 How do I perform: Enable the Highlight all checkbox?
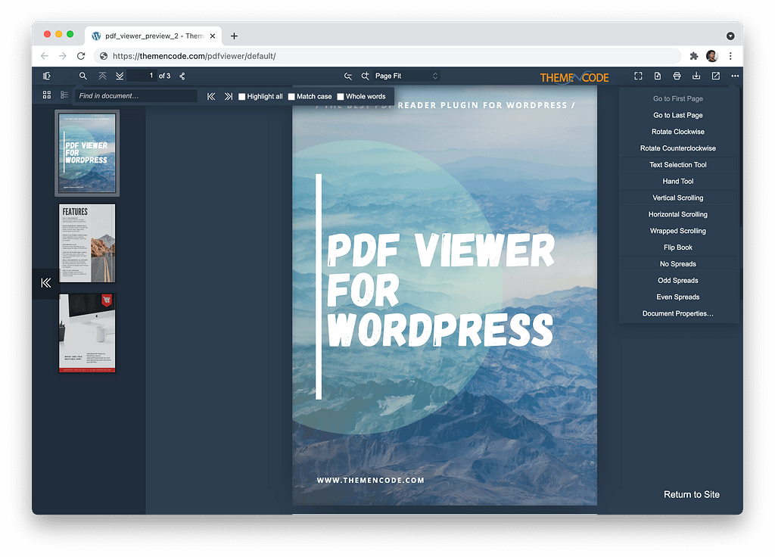tap(242, 97)
